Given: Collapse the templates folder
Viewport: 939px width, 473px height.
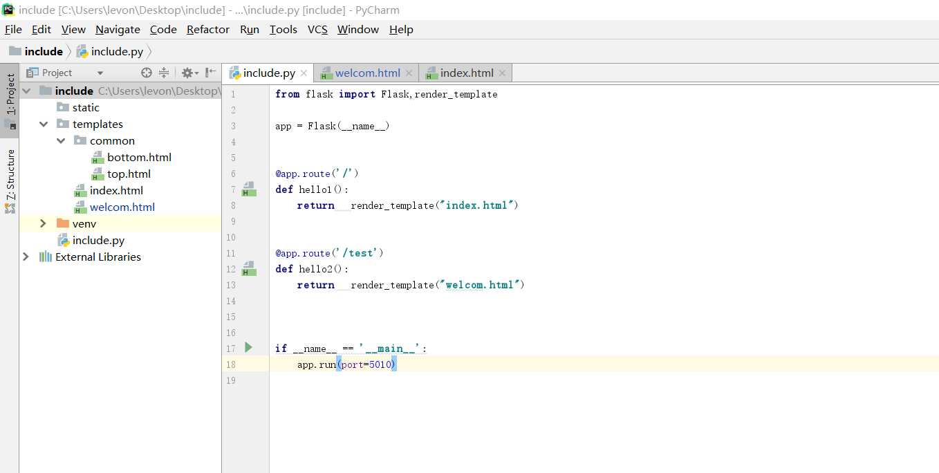Looking at the screenshot, I should click(44, 124).
